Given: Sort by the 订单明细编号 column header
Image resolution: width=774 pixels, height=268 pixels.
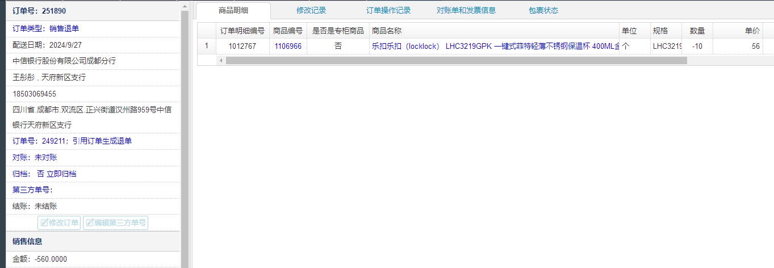Looking at the screenshot, I should [242, 31].
